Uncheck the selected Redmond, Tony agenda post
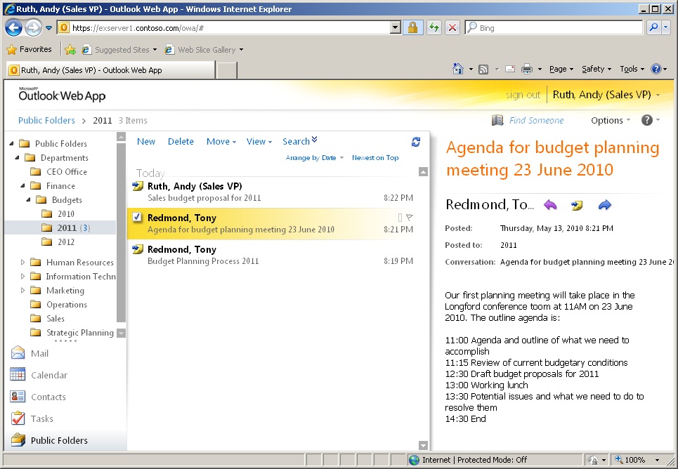 138,218
